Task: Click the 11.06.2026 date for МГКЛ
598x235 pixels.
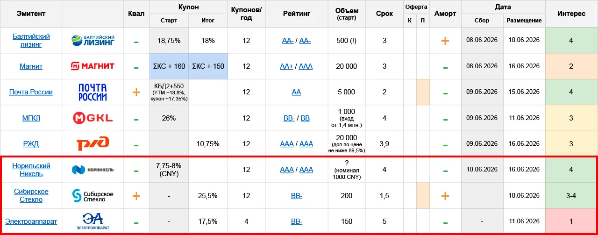Action: (524, 118)
